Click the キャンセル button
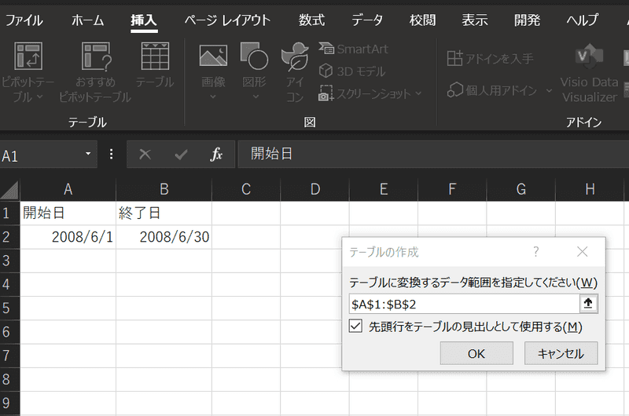Viewport: 629px width, 416px height. 561,353
